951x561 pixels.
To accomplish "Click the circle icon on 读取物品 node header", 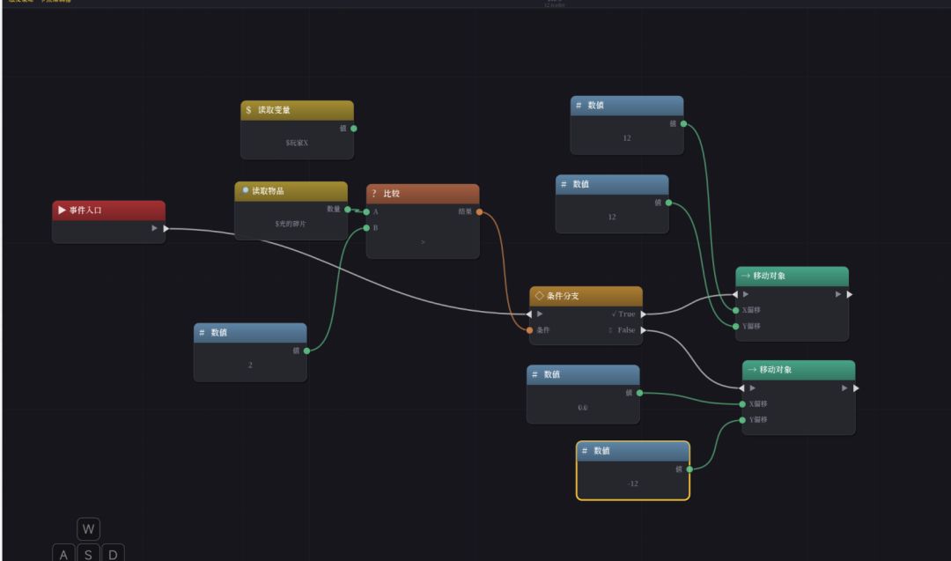I will point(245,190).
